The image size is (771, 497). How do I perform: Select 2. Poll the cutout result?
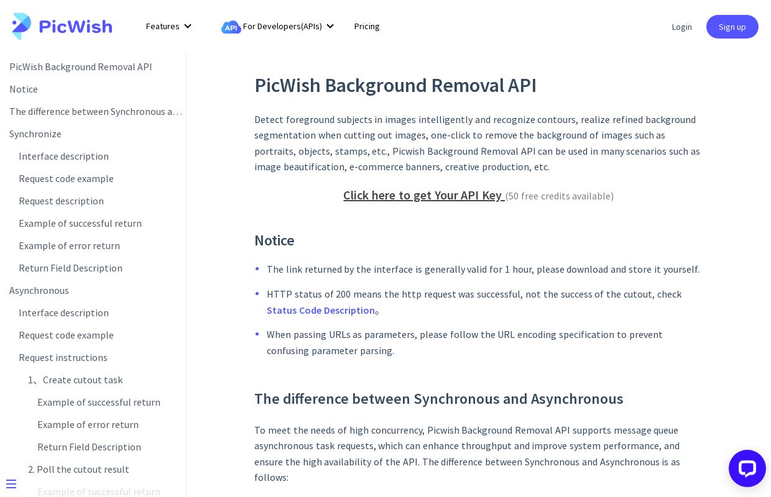click(x=78, y=469)
